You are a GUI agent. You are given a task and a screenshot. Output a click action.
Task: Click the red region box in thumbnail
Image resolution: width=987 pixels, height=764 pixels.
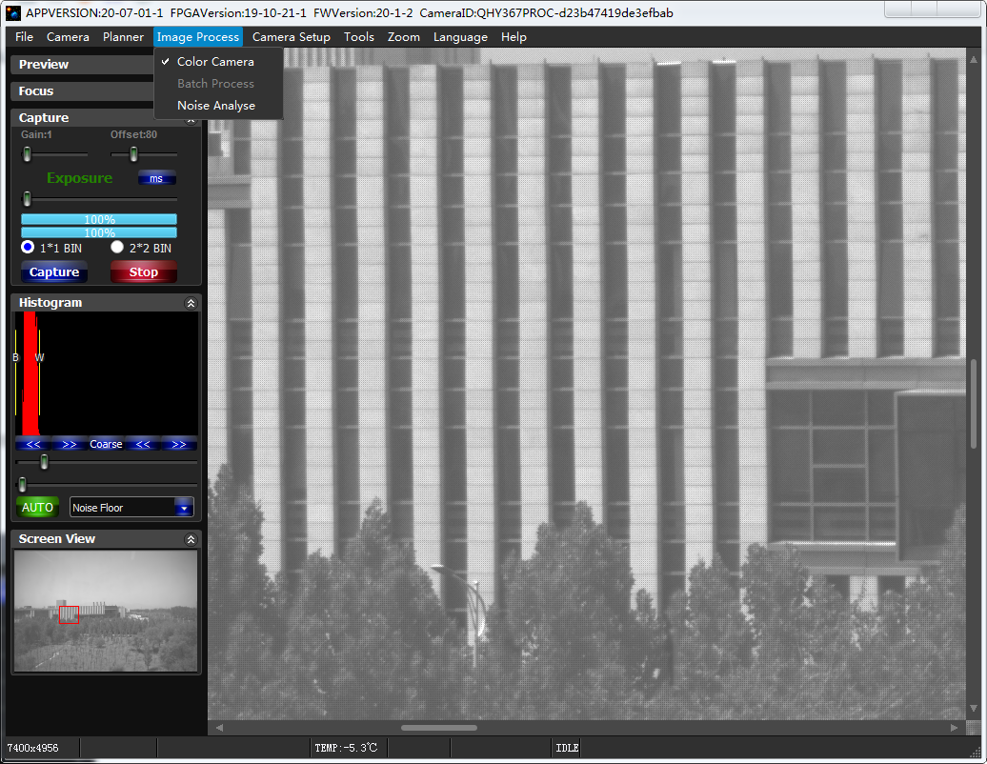click(69, 614)
